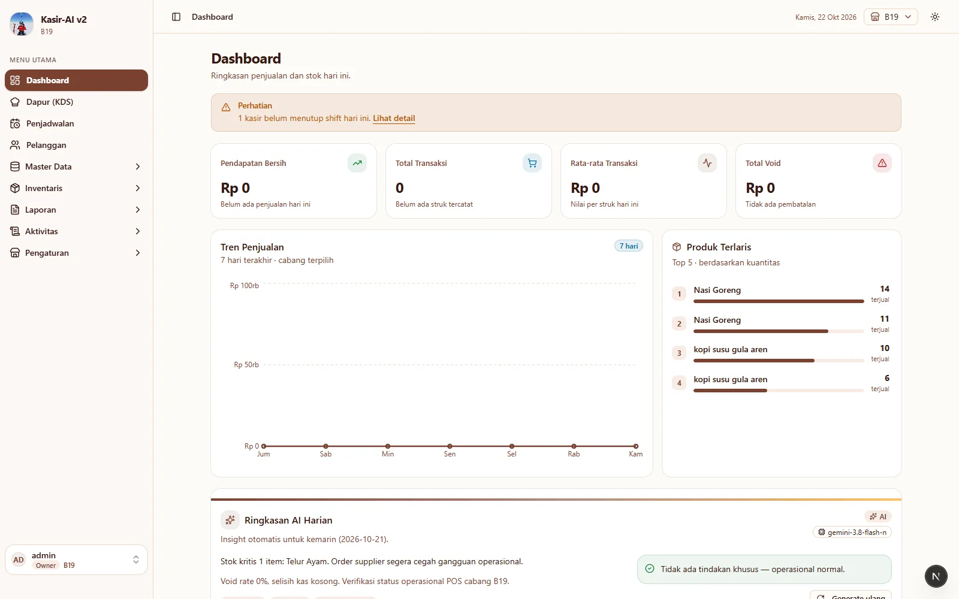Click the Rata-rata Transaksi activity icon
This screenshot has height=599, width=959.
707,163
